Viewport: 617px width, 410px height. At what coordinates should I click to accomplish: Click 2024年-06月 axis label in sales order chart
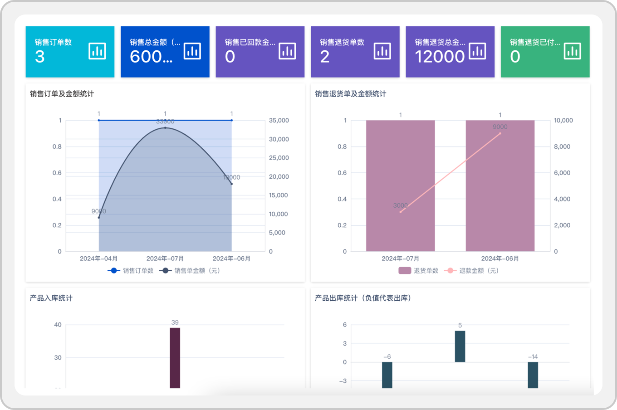pos(232,259)
